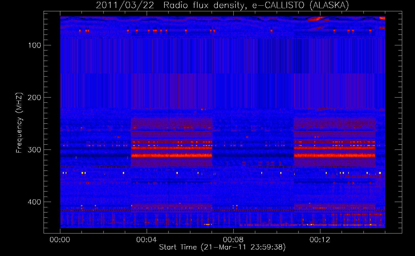This screenshot has width=415, height=256.
Task: Click the '00:08' time tick label
Action: pos(233,240)
